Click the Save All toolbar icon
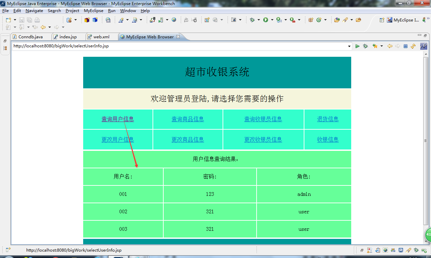Image resolution: width=431 pixels, height=258 pixels. point(29,20)
